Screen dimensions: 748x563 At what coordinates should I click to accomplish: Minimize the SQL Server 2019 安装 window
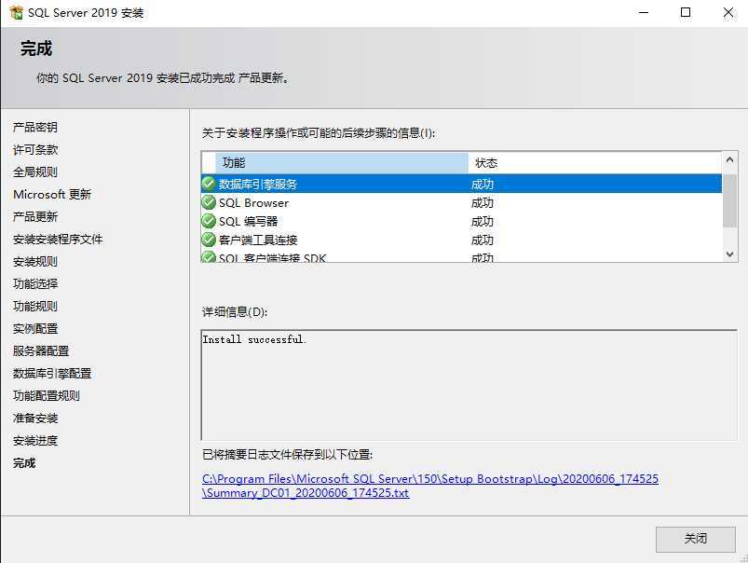click(644, 12)
